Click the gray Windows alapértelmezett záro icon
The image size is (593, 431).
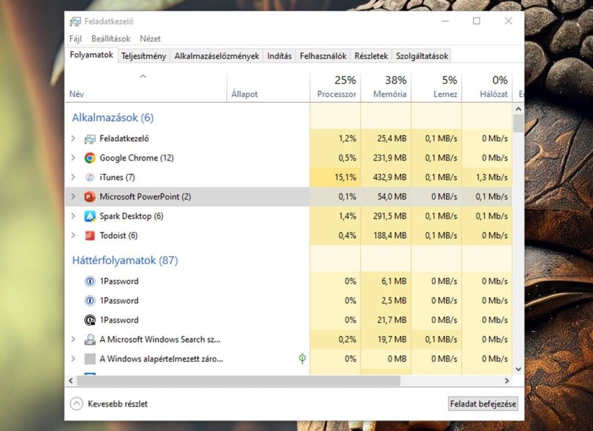[x=90, y=359]
